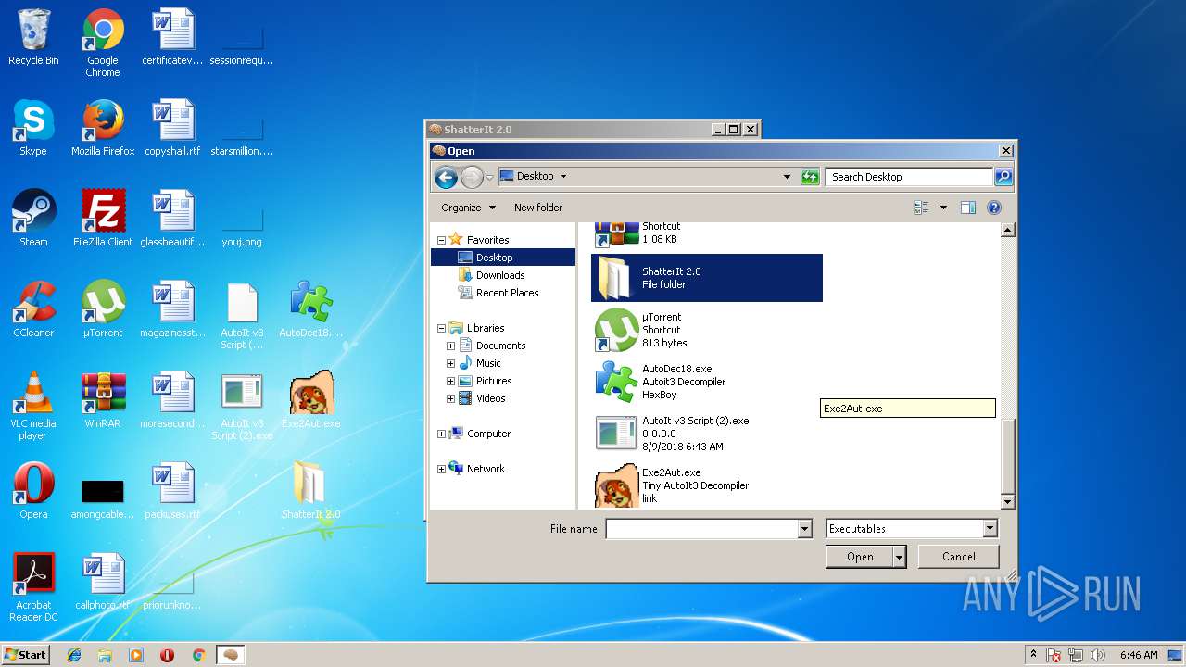Select ShatterIt 2.0 folder on desktop
This screenshot has height=667, width=1186.
pyautogui.click(x=311, y=492)
